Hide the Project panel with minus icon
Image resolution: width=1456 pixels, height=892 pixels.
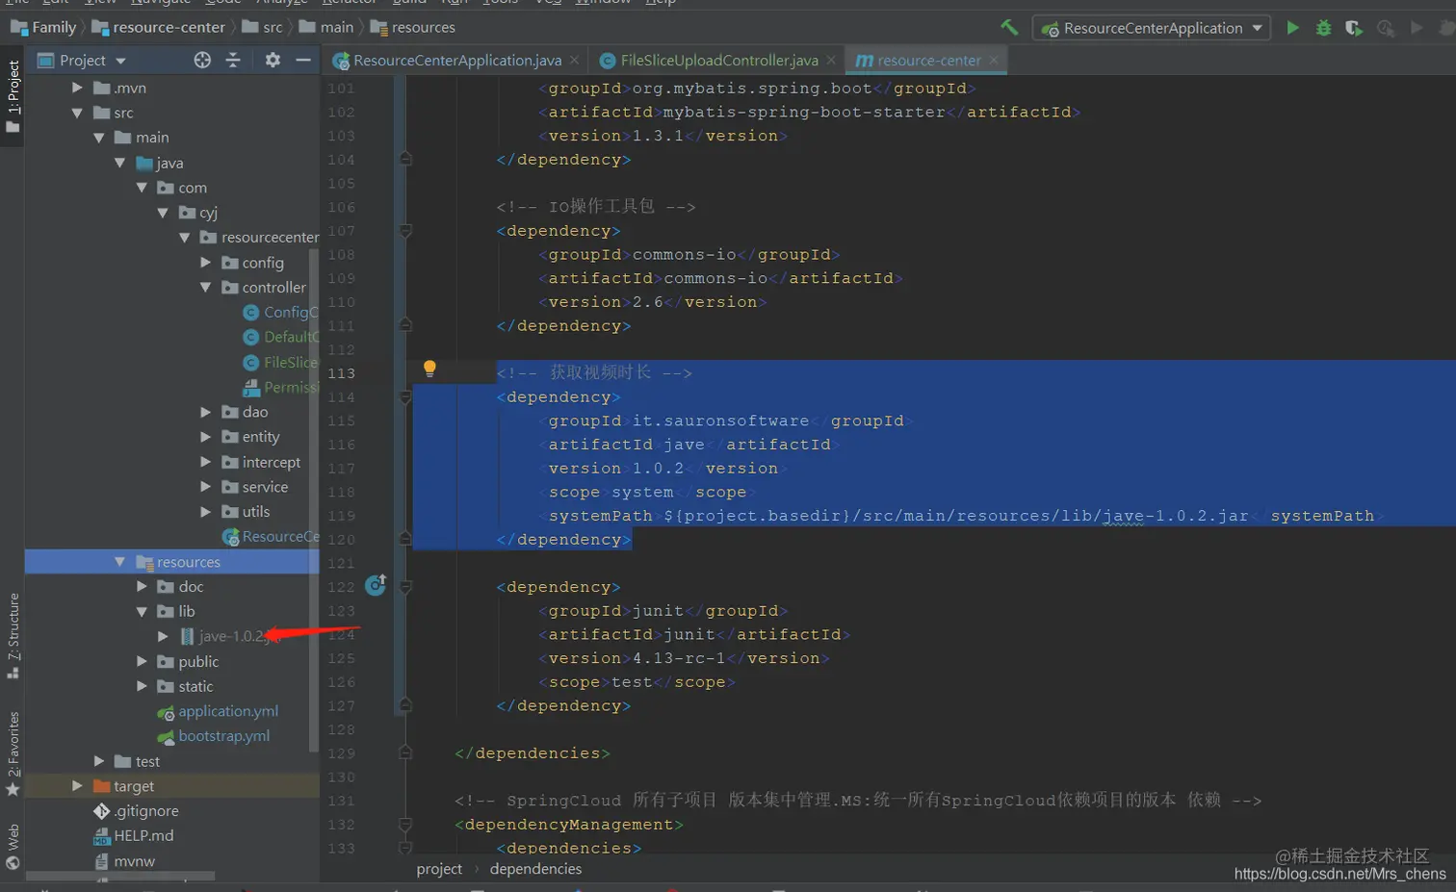[x=303, y=60]
